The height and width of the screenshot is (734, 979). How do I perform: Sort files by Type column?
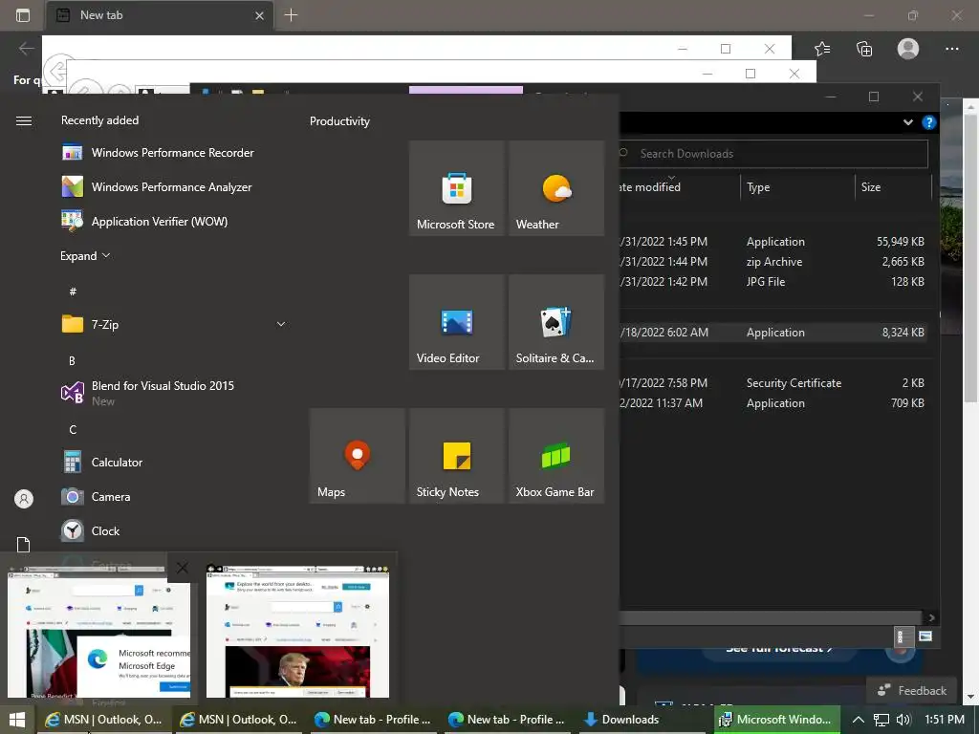(x=797, y=186)
